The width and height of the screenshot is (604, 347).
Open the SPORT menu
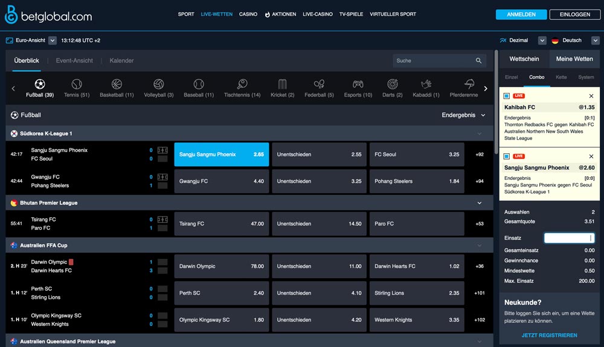coord(186,14)
